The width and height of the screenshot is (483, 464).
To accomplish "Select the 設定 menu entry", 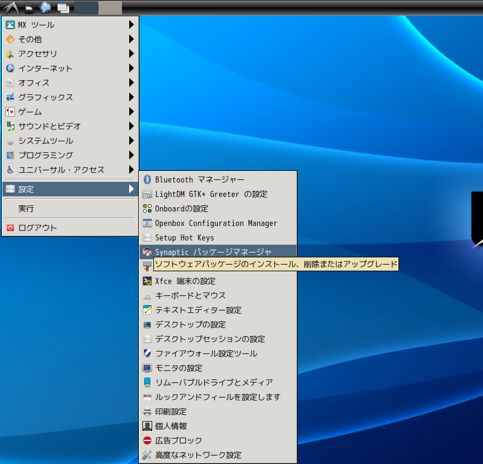I will click(x=60, y=188).
